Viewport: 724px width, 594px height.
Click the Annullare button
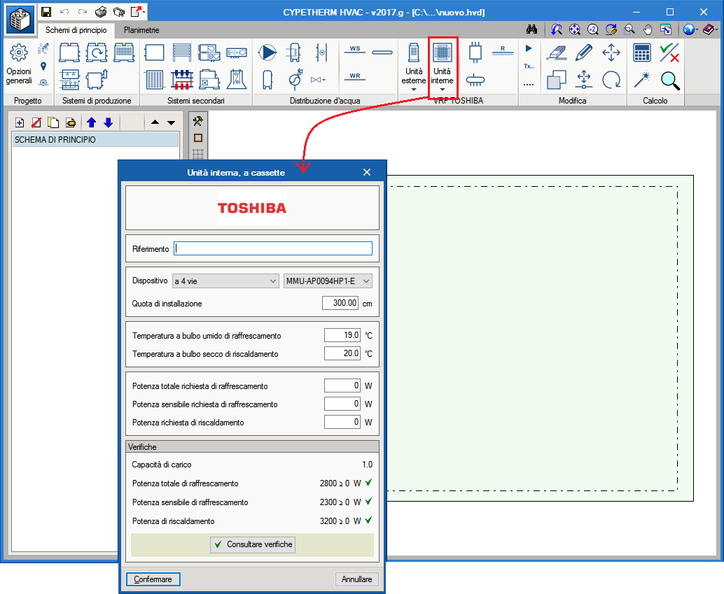click(x=356, y=579)
